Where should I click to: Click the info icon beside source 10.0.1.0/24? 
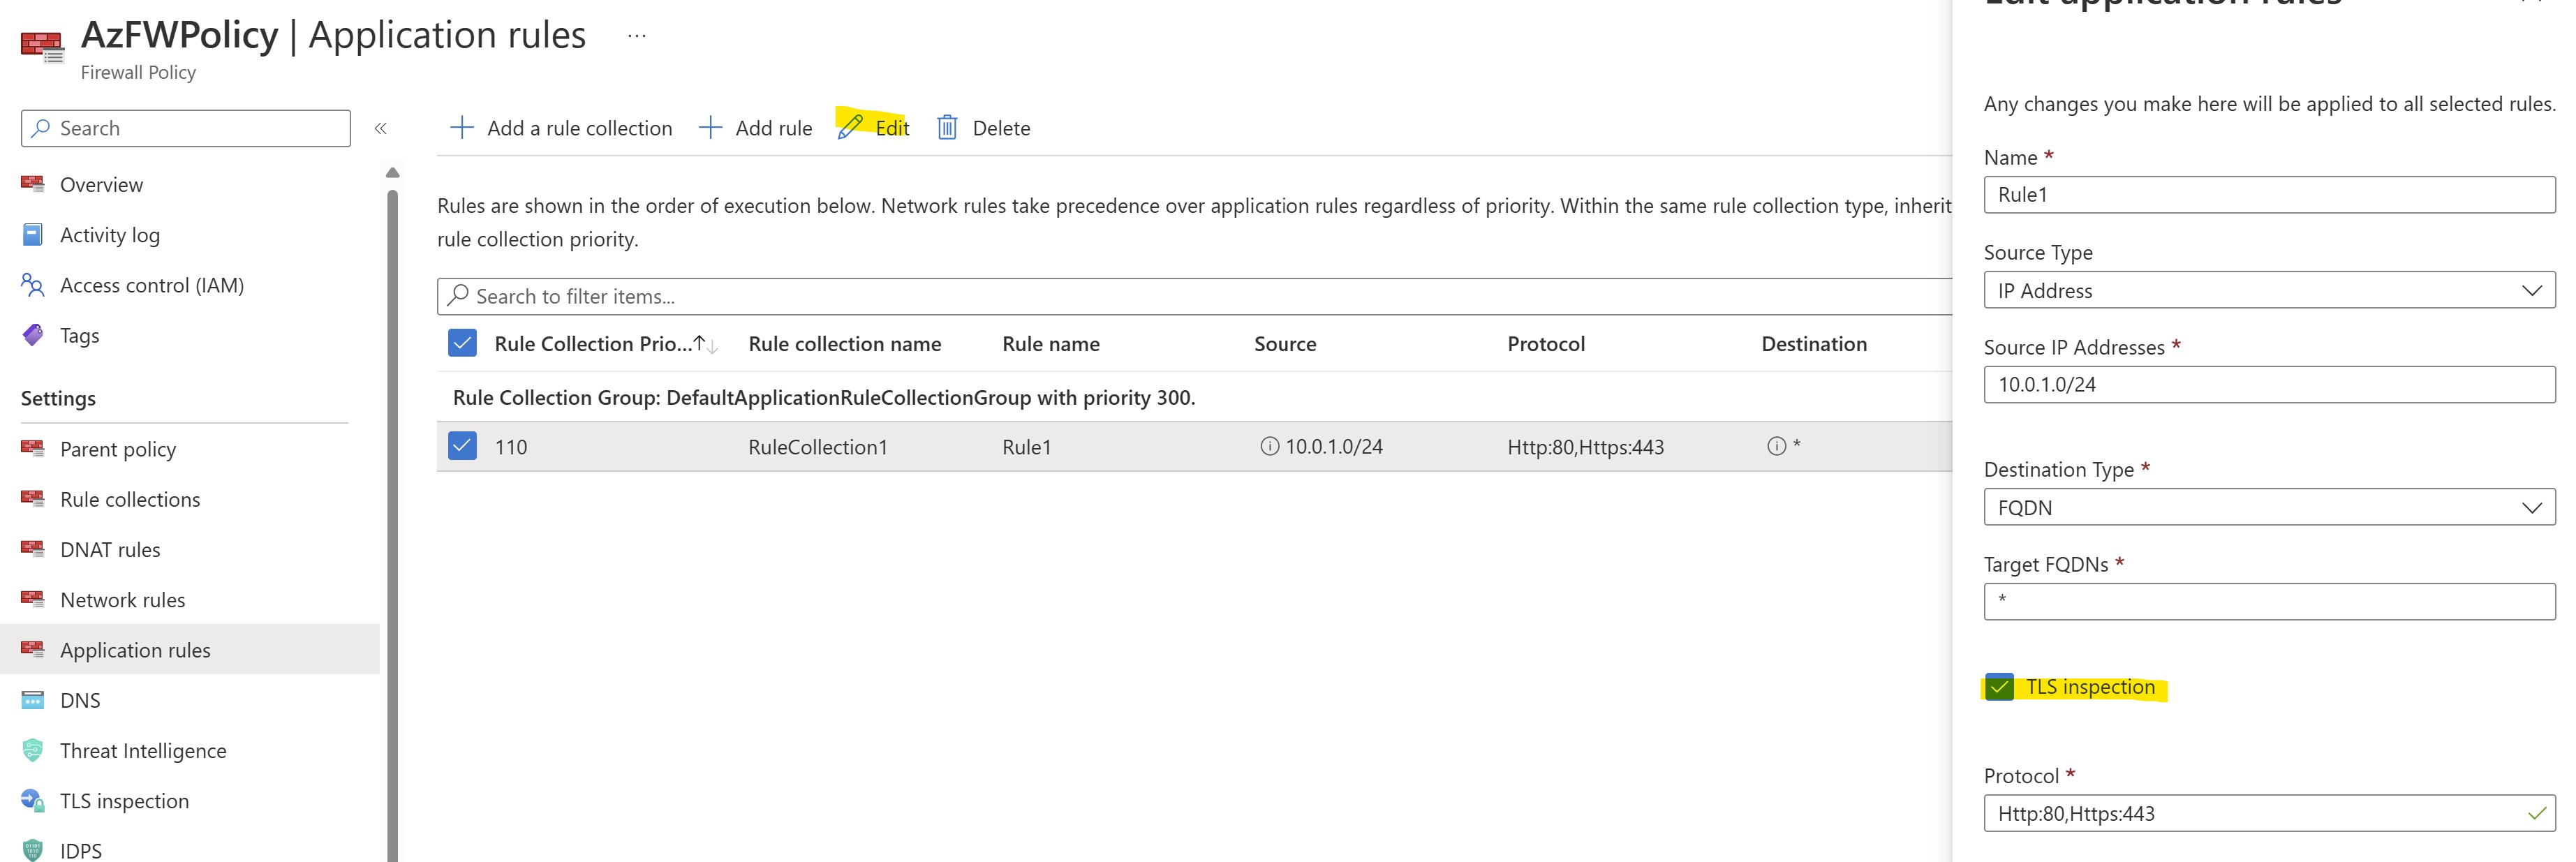[x=1269, y=446]
